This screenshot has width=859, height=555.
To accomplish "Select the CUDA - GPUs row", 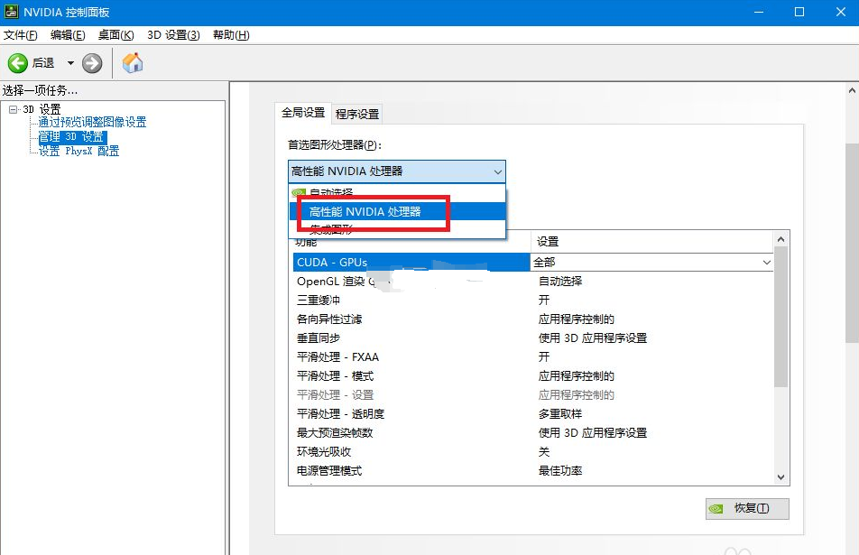I will [x=411, y=263].
